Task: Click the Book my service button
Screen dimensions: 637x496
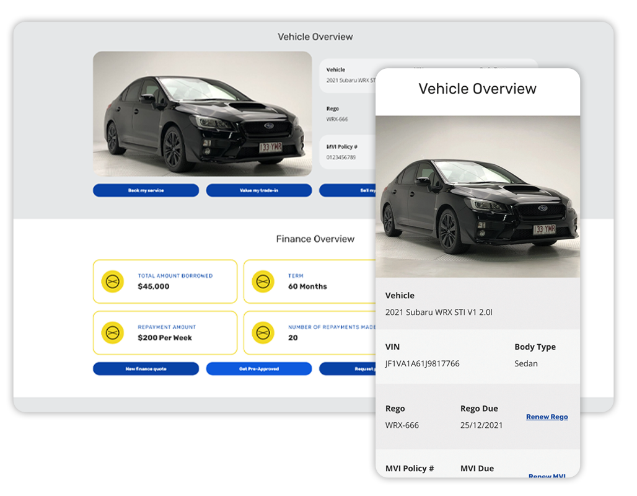Action: tap(146, 190)
